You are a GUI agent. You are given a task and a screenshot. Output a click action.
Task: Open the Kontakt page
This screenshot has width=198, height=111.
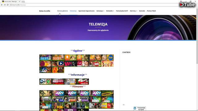142,11
